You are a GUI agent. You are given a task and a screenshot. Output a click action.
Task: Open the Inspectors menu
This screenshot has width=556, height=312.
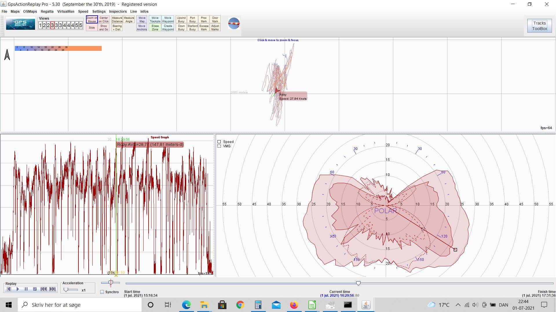coord(118,12)
